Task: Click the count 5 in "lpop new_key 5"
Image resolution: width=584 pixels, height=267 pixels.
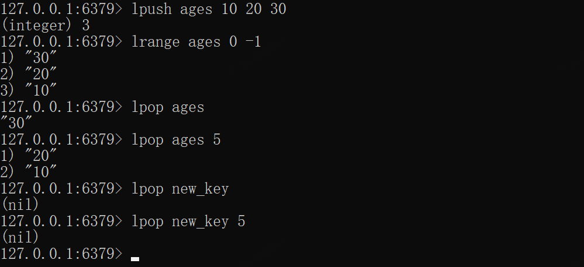Action: pos(241,222)
